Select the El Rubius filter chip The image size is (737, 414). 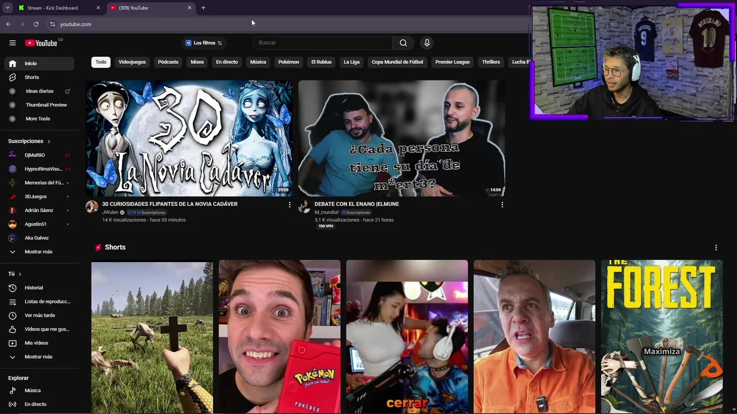pyautogui.click(x=321, y=62)
